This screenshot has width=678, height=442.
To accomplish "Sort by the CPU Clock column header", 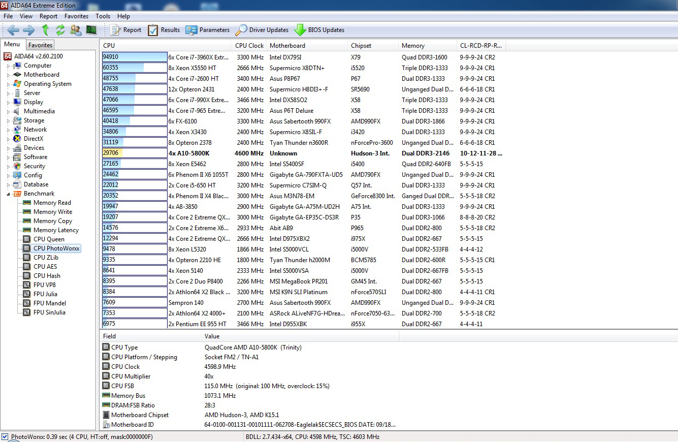I will click(249, 46).
